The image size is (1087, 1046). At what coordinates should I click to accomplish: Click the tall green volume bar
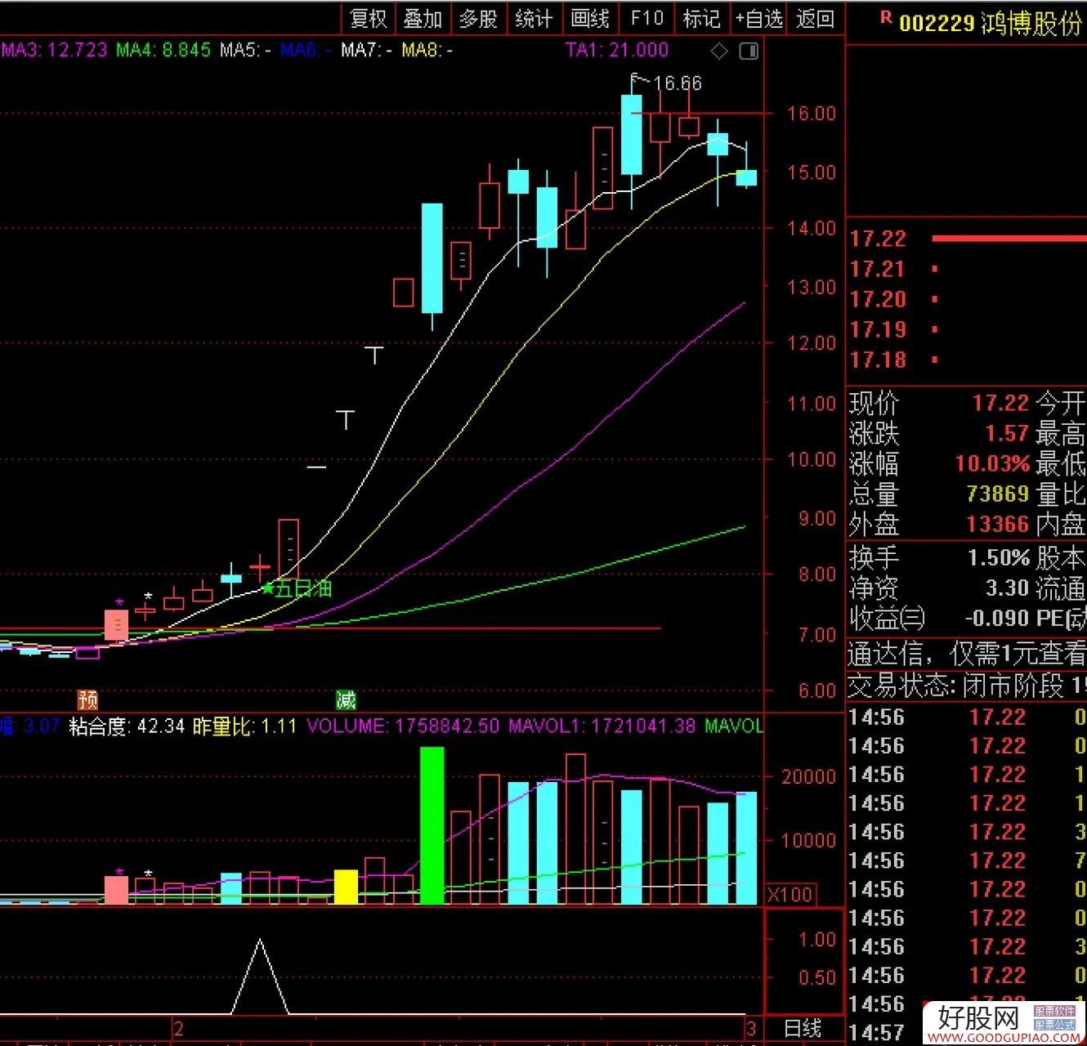click(432, 825)
